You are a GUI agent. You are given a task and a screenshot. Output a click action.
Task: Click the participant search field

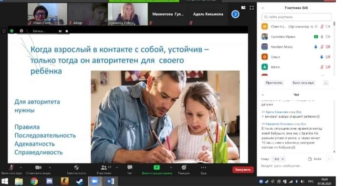click(296, 17)
